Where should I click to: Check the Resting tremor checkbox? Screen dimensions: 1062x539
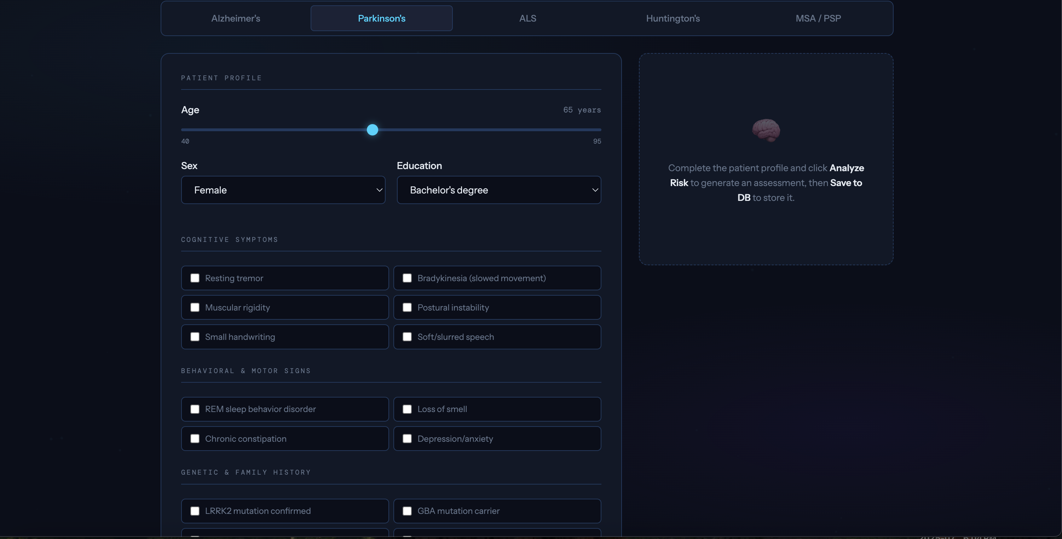point(195,278)
